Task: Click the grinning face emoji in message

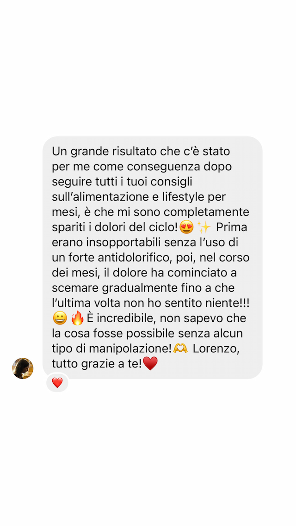Action: (x=60, y=318)
